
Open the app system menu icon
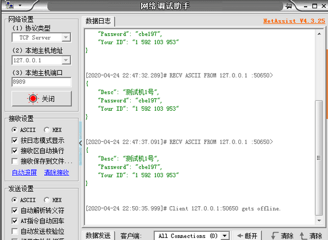[x=10, y=5]
